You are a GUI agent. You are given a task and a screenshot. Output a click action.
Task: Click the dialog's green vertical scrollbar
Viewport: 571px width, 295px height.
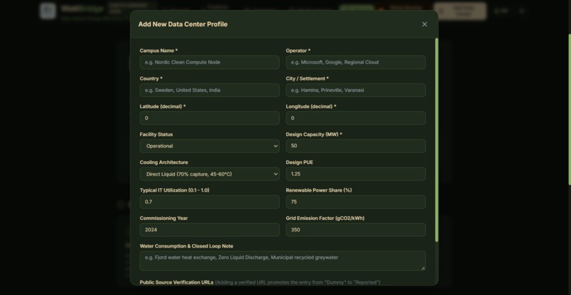click(x=436, y=139)
